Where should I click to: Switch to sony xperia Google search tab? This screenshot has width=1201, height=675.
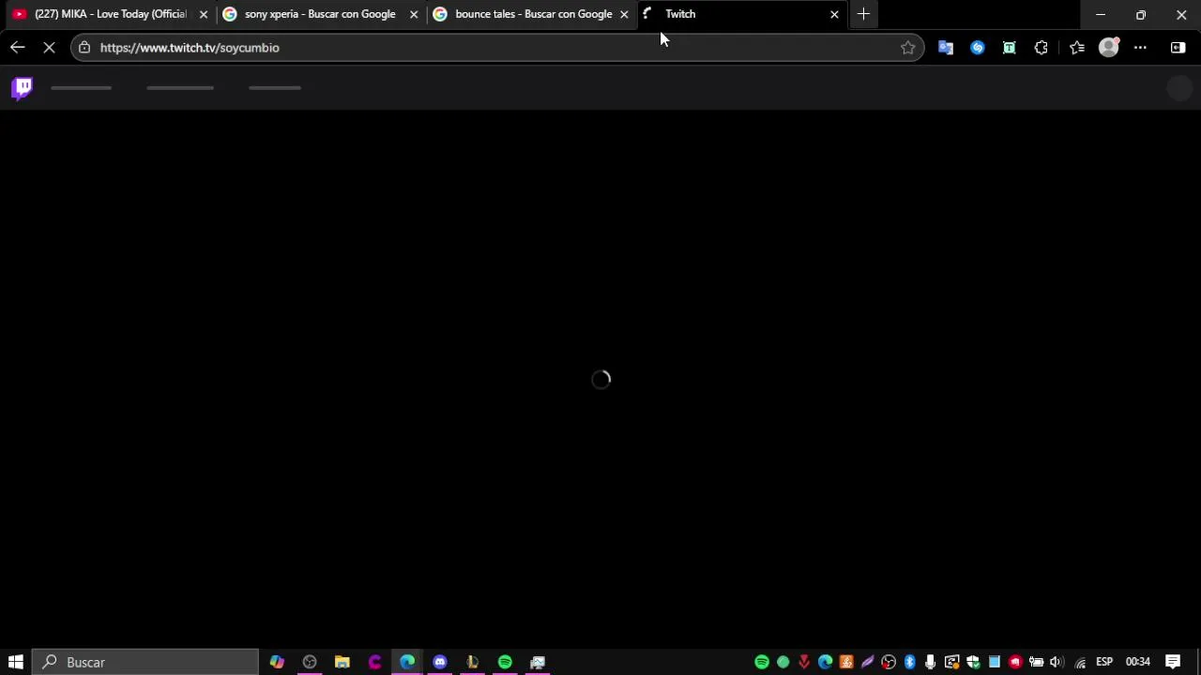tap(320, 14)
